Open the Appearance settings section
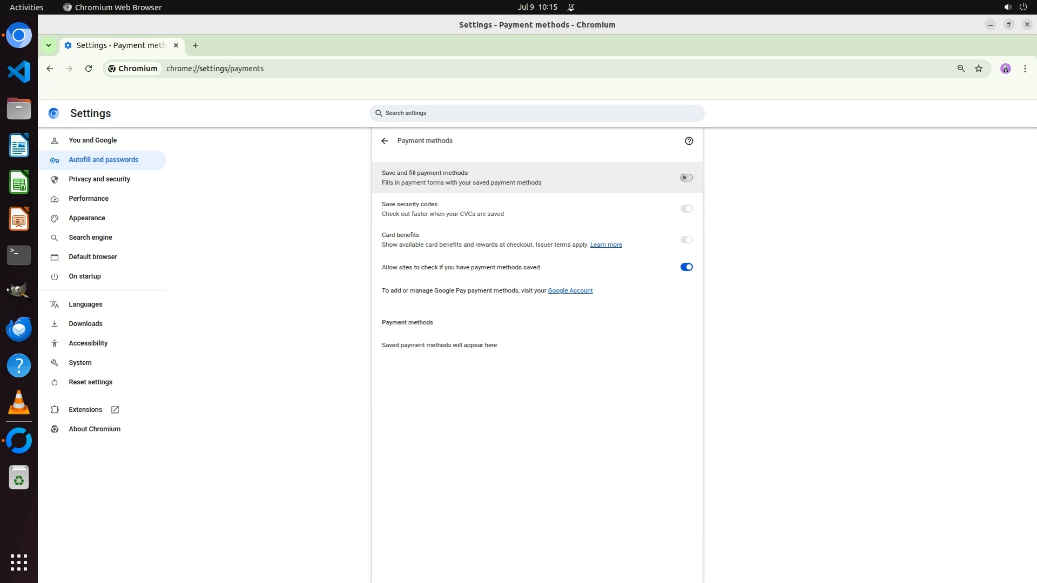Viewport: 1037px width, 583px height. pos(87,218)
